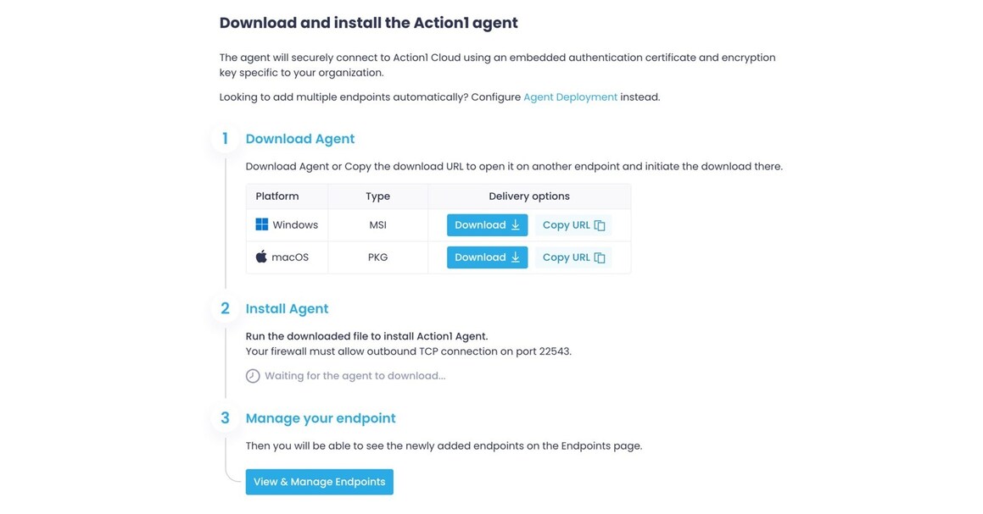Click the Windows platform icon
The image size is (983, 514).
(x=261, y=224)
